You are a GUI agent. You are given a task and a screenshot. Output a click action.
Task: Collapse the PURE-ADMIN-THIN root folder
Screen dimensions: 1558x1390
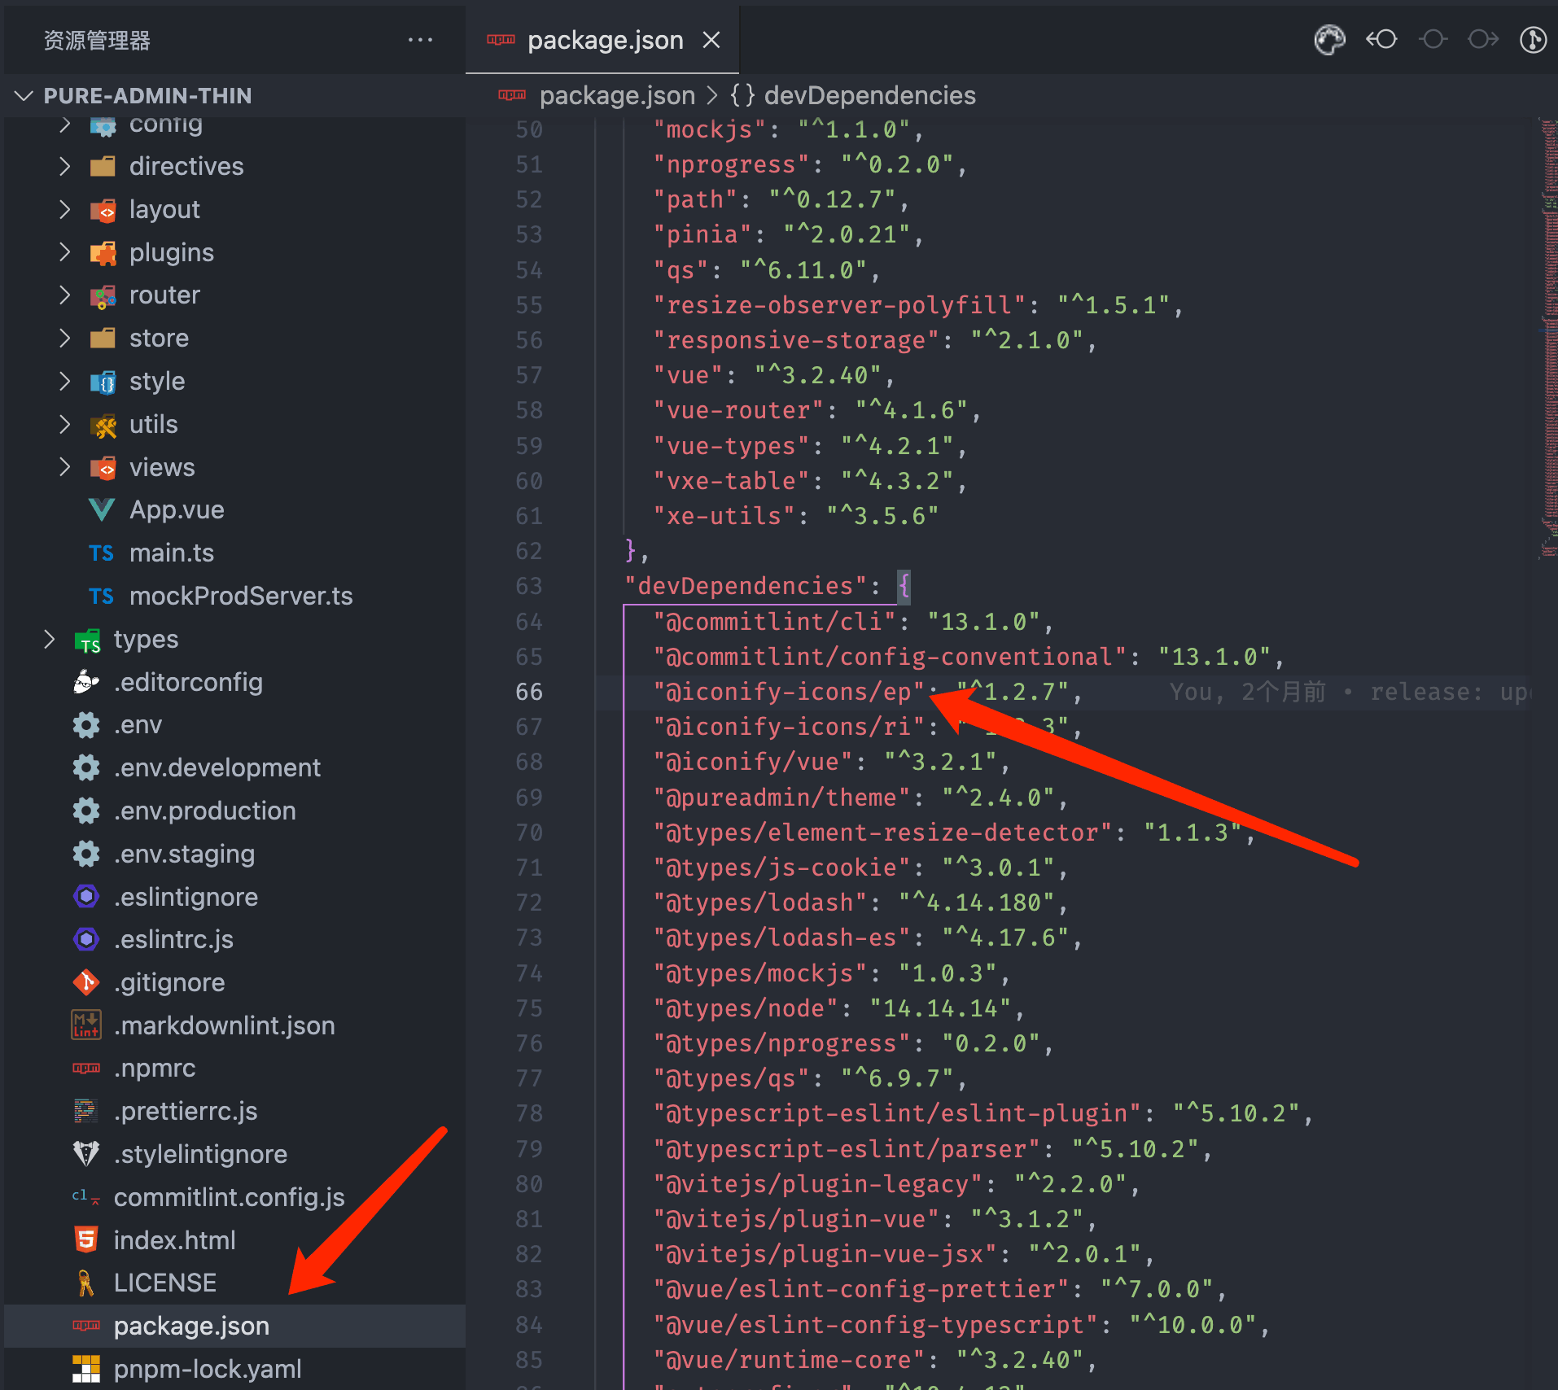coord(24,96)
